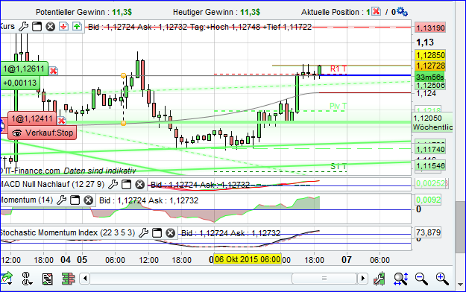Toggle eye icon on Verkauf:Stop label
Viewport: 466px width, 292px height.
pyautogui.click(x=17, y=133)
